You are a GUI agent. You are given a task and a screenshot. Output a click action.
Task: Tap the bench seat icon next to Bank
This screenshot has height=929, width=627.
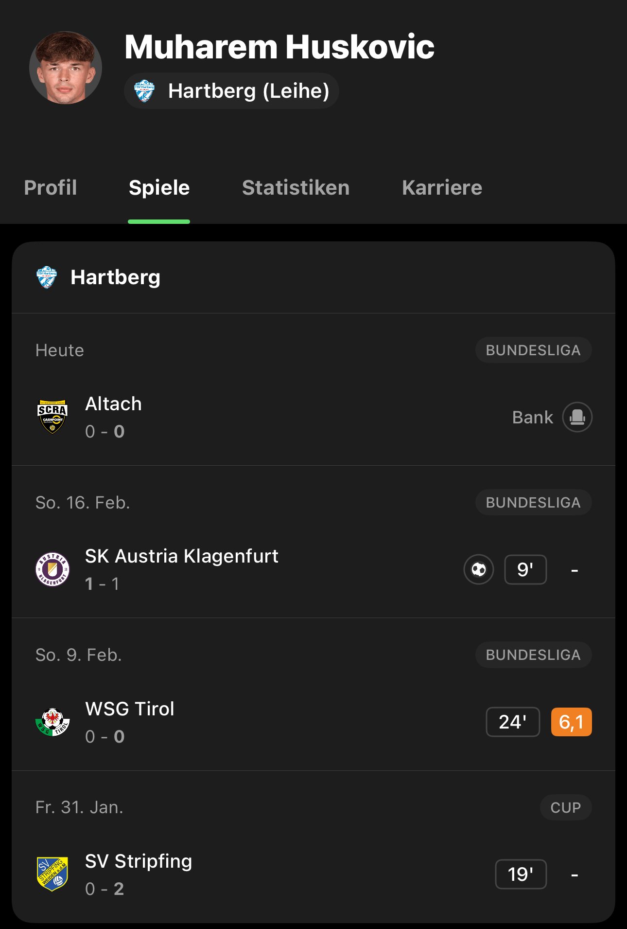(577, 417)
